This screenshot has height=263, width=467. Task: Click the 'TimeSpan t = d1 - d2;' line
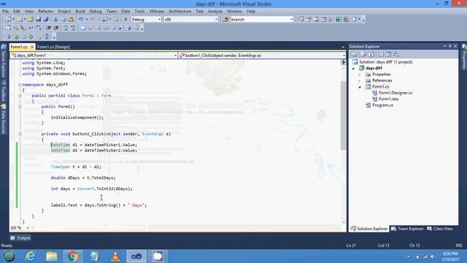76,167
